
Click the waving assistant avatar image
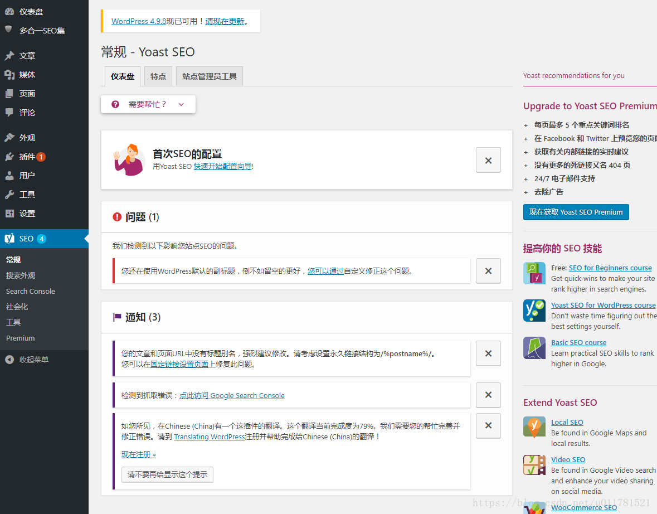129,160
